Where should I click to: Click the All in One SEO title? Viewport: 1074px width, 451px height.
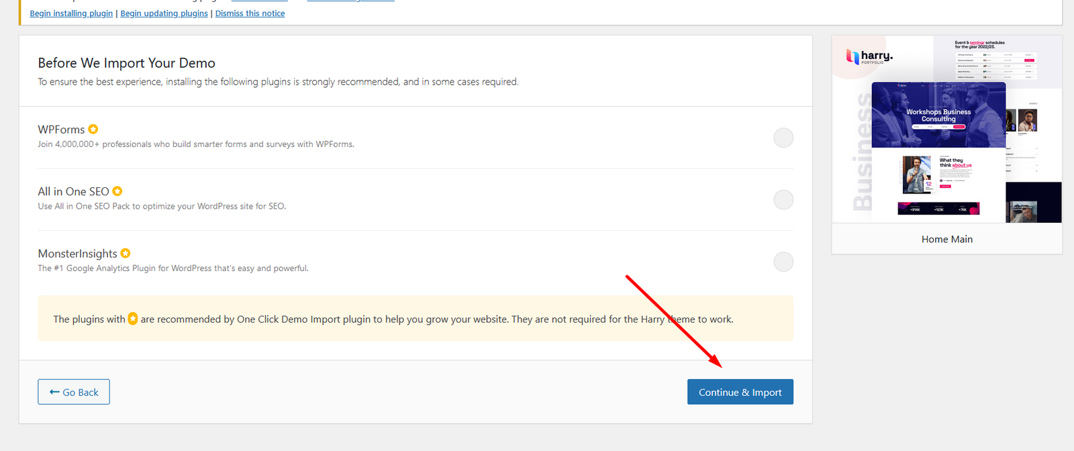pos(73,191)
